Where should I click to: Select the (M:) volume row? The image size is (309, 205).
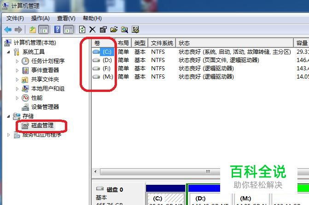pos(200,77)
